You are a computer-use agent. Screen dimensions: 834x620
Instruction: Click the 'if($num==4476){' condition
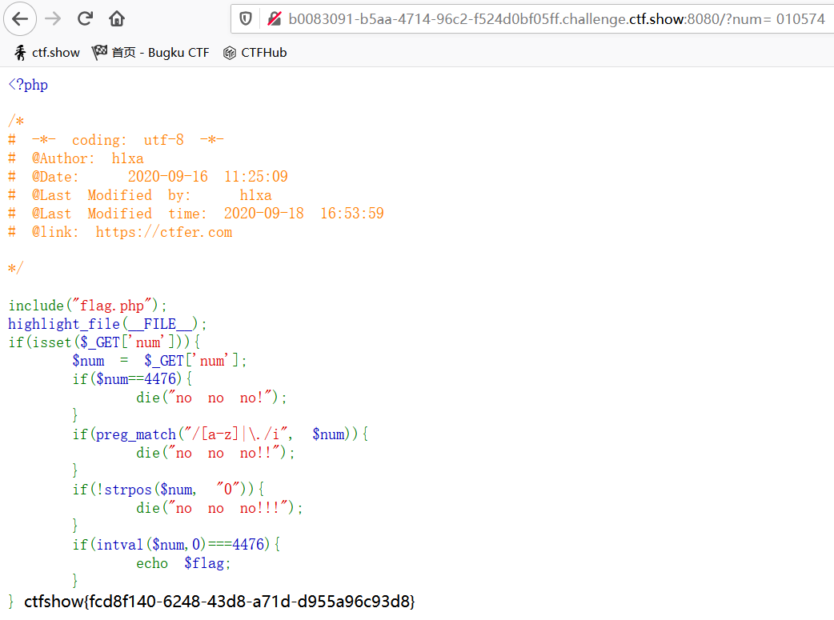132,379
